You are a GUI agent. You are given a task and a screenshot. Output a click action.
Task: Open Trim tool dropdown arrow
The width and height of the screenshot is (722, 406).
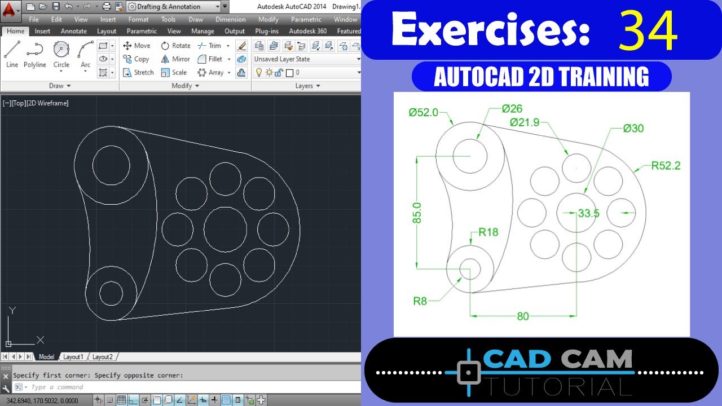tap(228, 46)
